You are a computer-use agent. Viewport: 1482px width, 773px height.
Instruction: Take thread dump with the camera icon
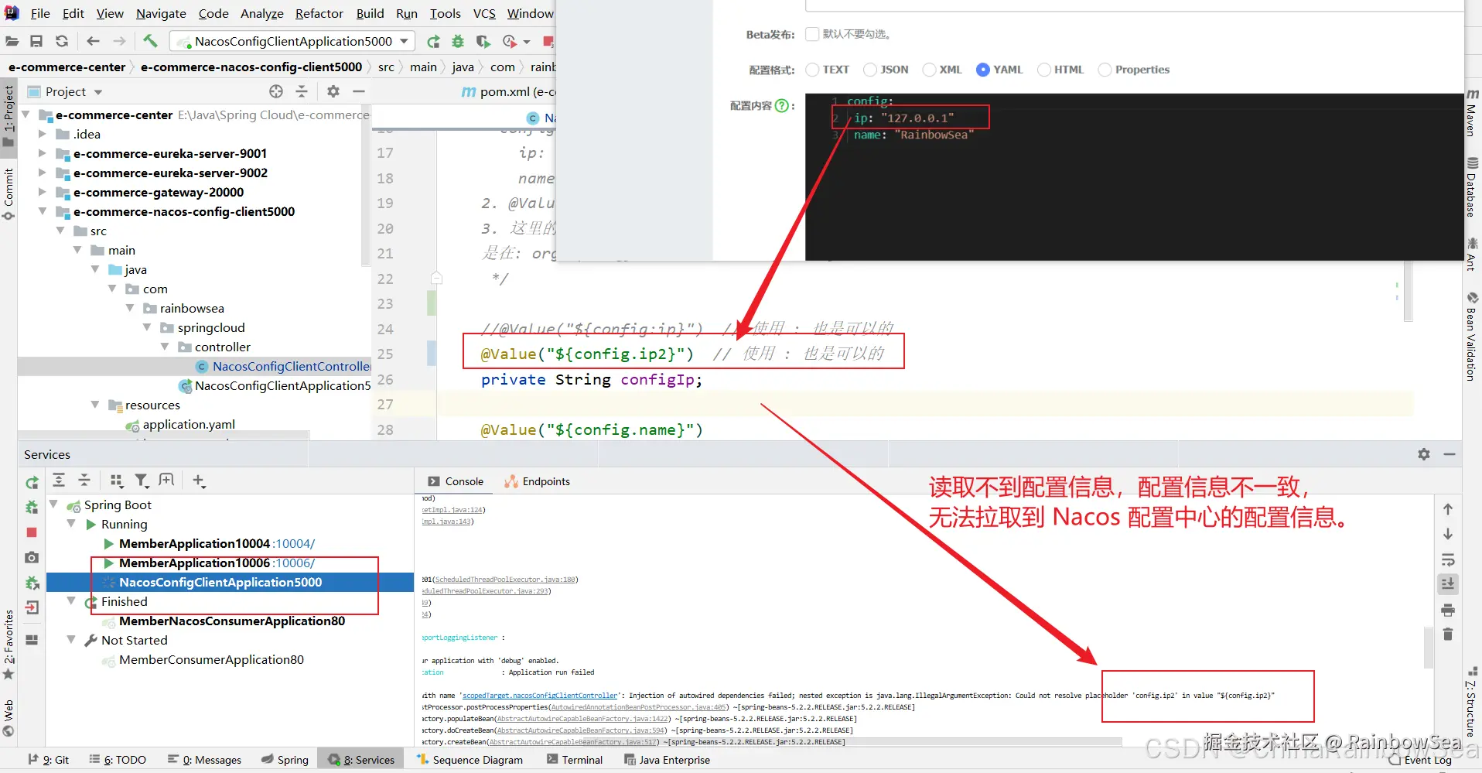[32, 557]
